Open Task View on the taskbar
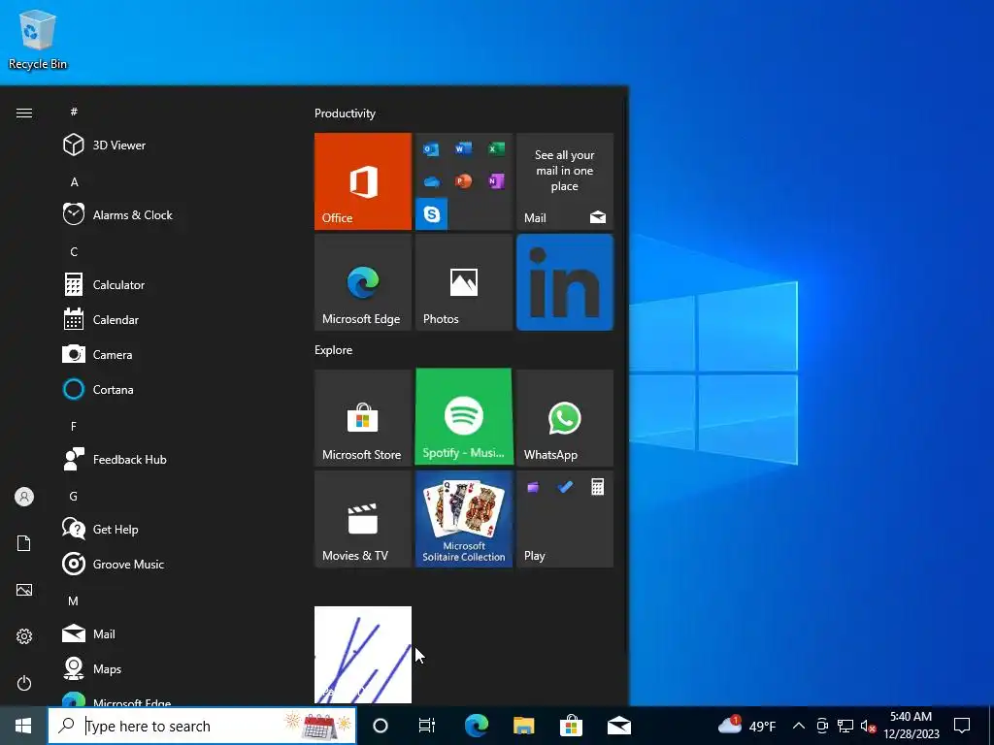 [x=427, y=726]
